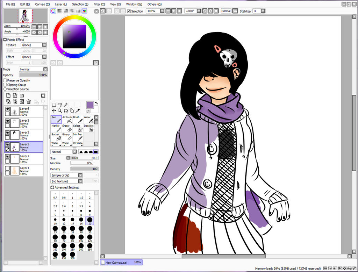The image size is (358, 272).
Task: Click the navigator canvas thumbnail
Action: click(25, 16)
